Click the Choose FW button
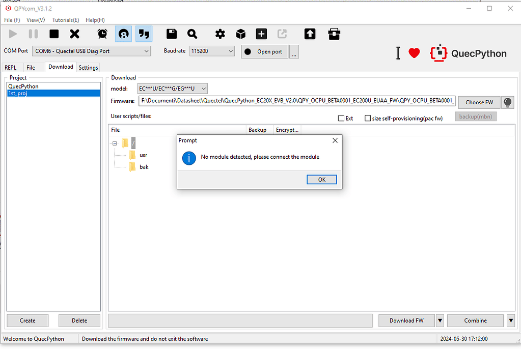521x349 pixels. coord(479,102)
